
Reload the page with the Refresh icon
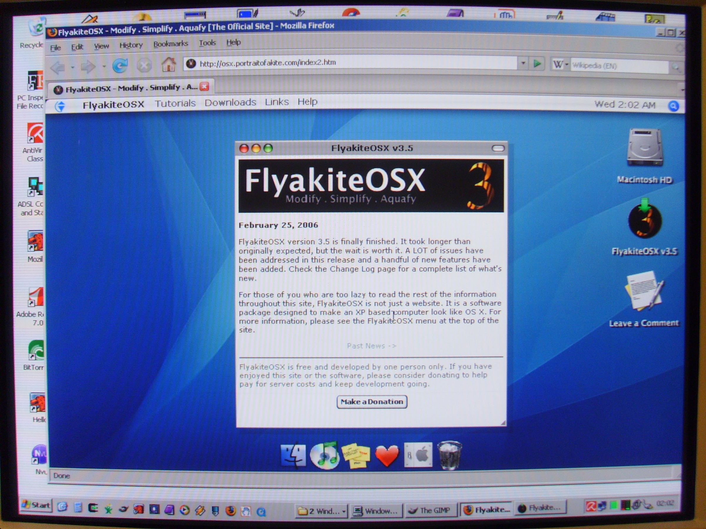pyautogui.click(x=120, y=66)
